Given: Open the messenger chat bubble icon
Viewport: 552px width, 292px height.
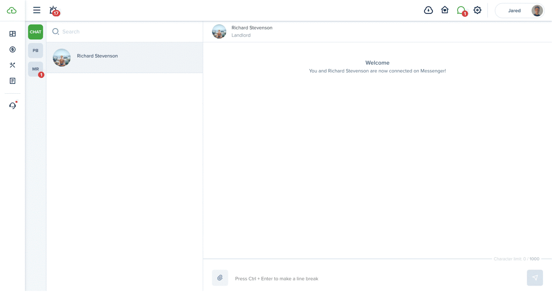Looking at the screenshot, I should point(462,11).
